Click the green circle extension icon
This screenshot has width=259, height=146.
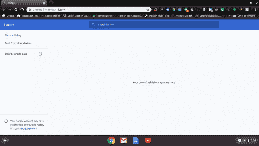point(234,10)
